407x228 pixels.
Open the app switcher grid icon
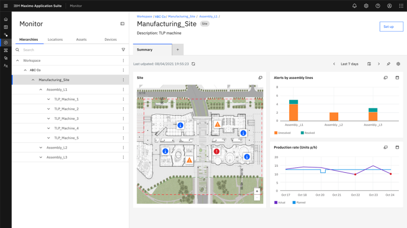[401, 6]
